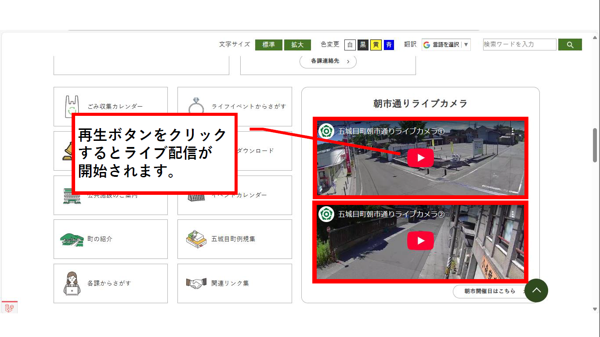Click the 関連リンク集 handshake icon
Viewport: 600px width, 337px height.
click(x=196, y=283)
